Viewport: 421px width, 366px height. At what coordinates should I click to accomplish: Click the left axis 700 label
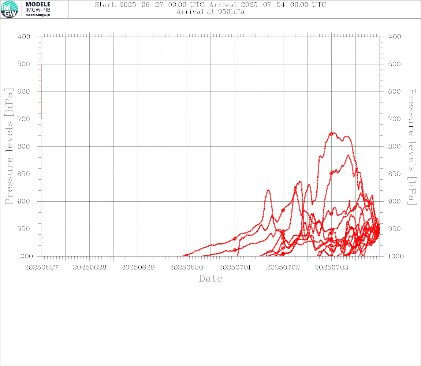[x=24, y=119]
